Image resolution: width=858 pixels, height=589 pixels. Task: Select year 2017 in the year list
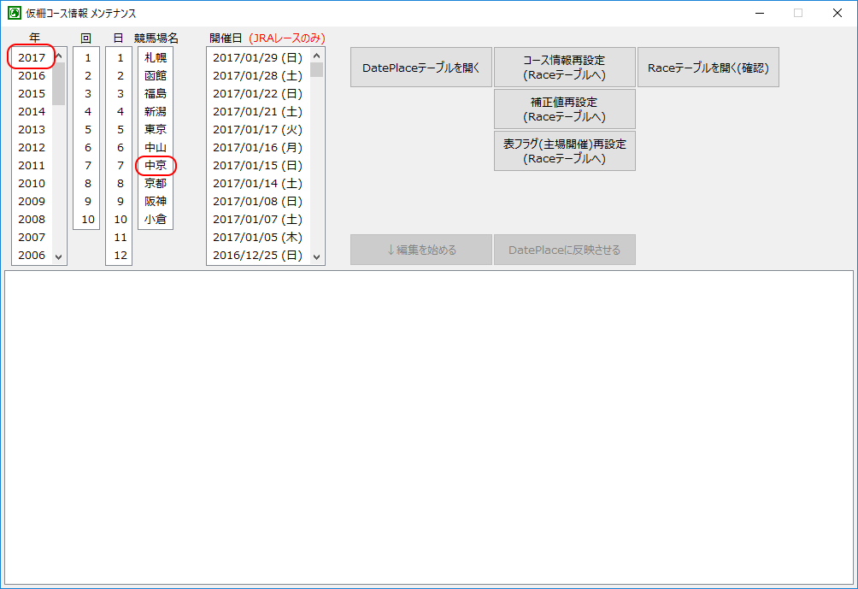click(32, 57)
